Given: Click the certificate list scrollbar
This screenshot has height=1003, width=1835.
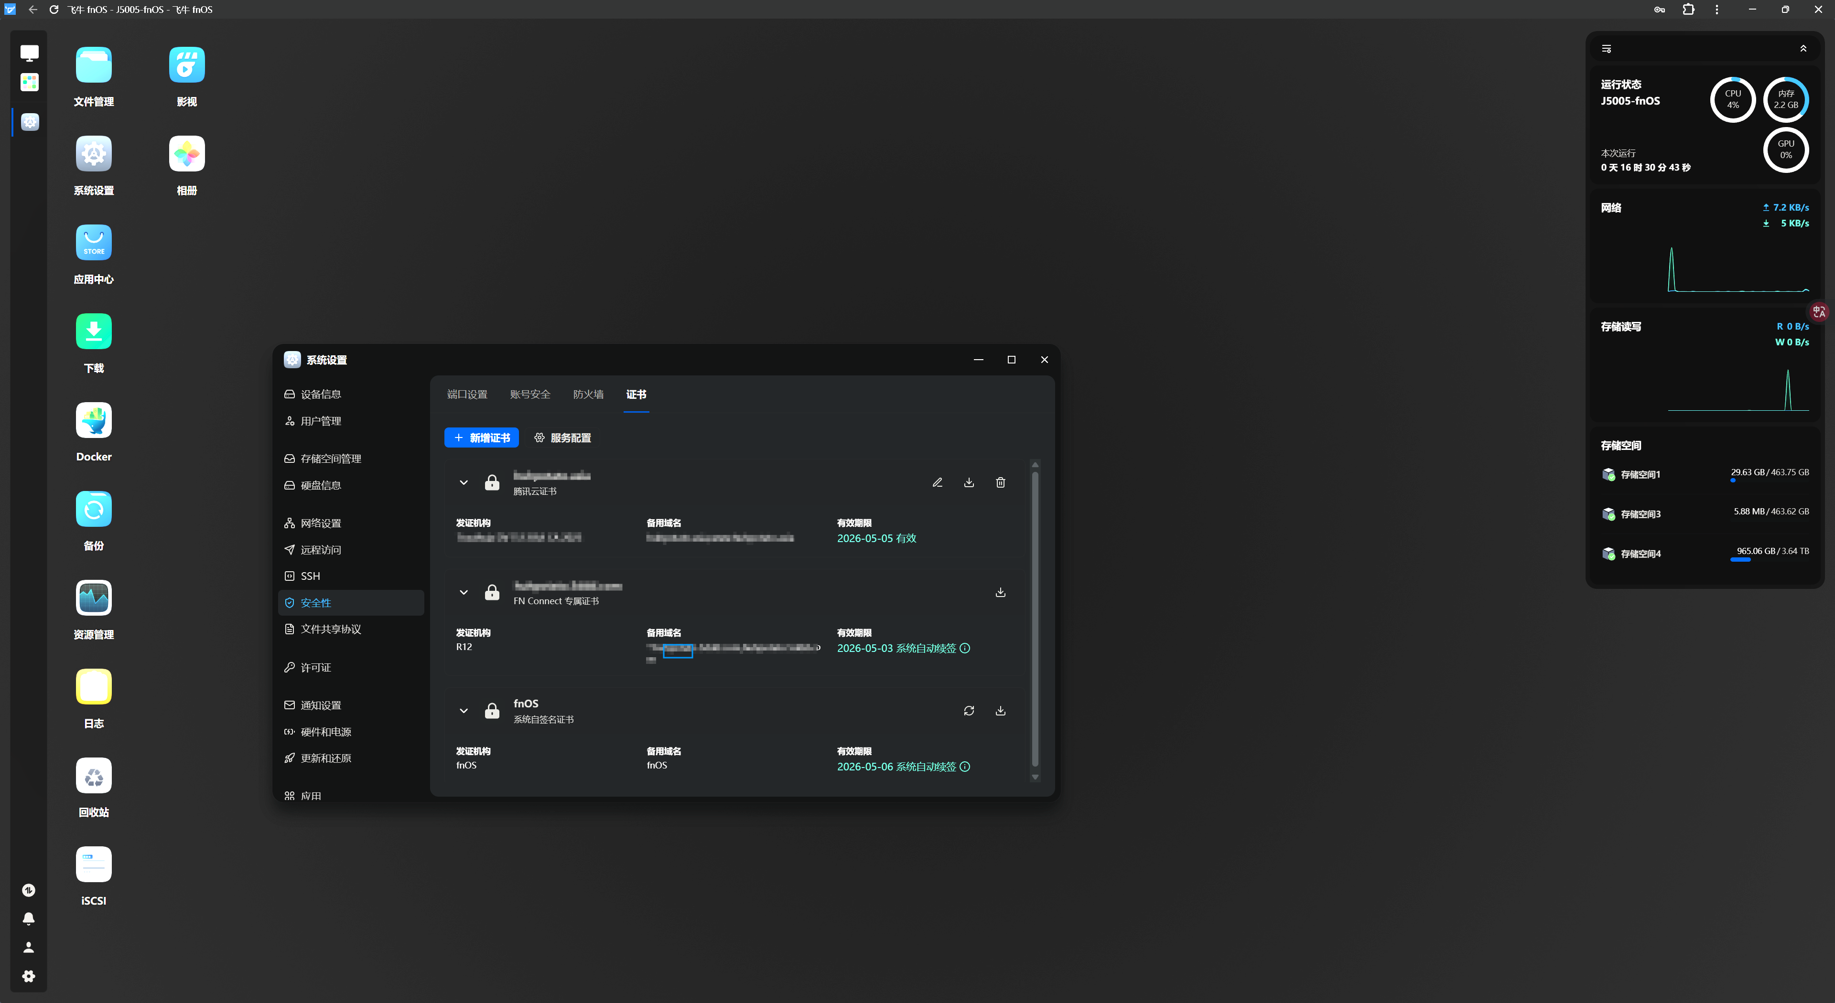Looking at the screenshot, I should [1035, 619].
